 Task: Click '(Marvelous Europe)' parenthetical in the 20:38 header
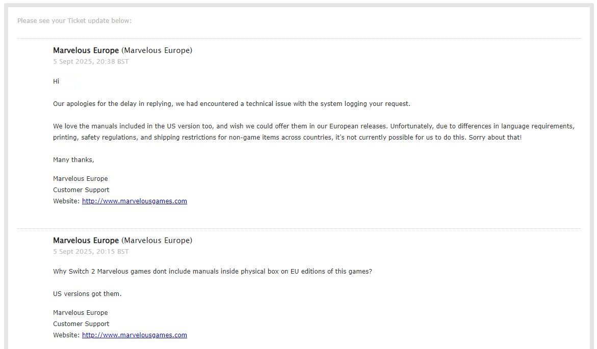(x=157, y=50)
